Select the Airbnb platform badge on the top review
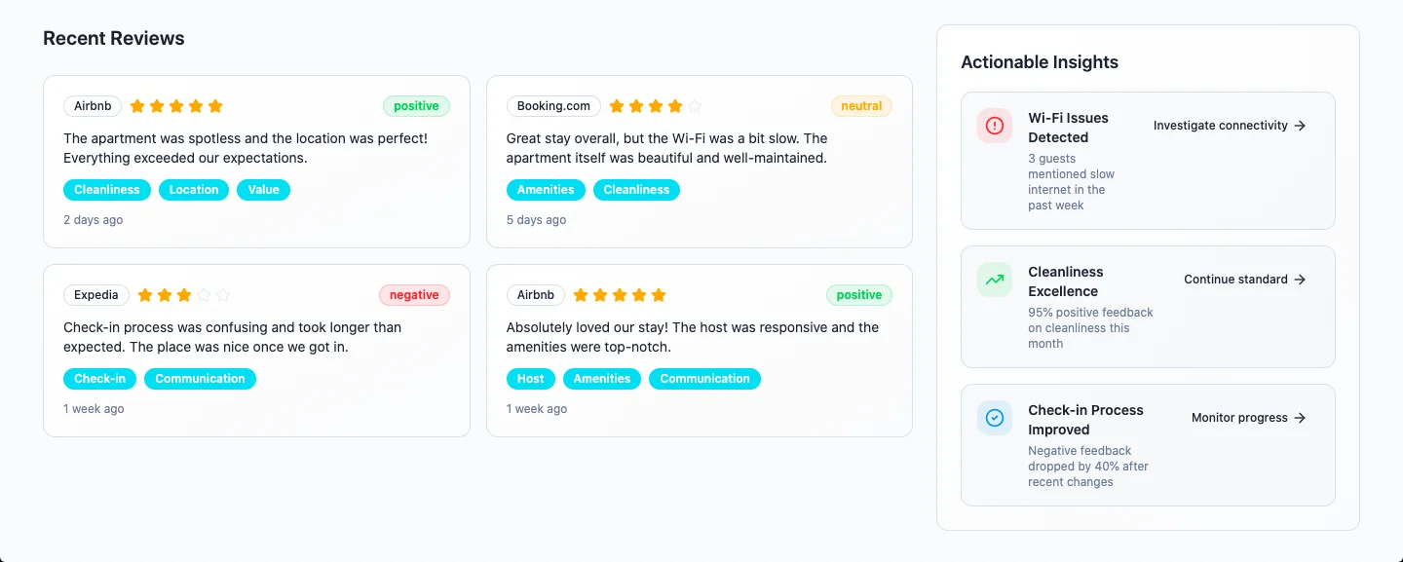This screenshot has width=1403, height=562. point(92,106)
